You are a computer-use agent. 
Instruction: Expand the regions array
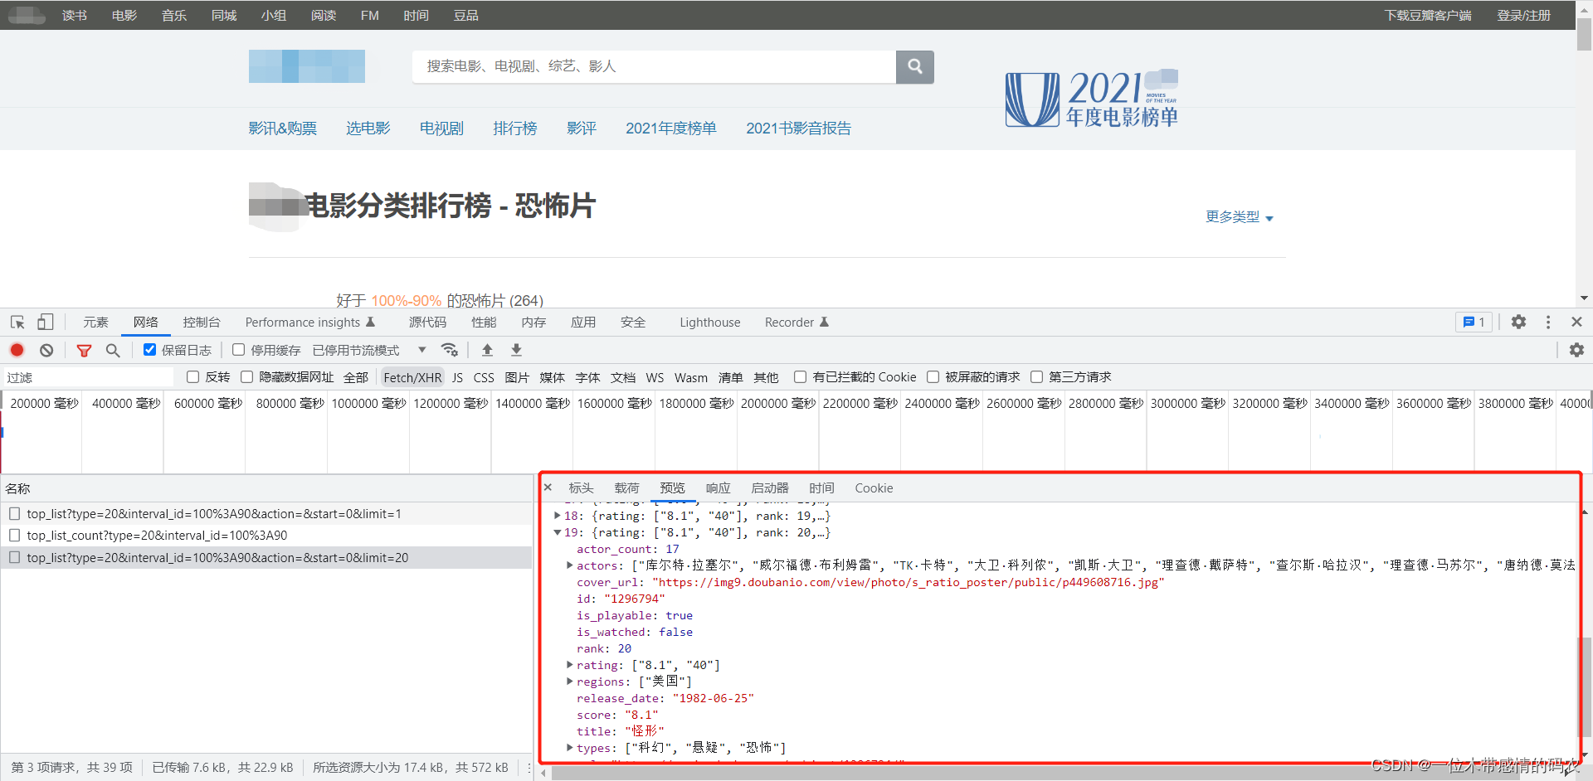point(570,682)
